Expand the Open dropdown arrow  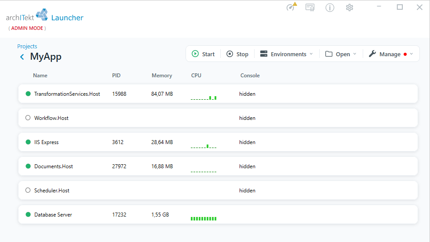tap(354, 54)
